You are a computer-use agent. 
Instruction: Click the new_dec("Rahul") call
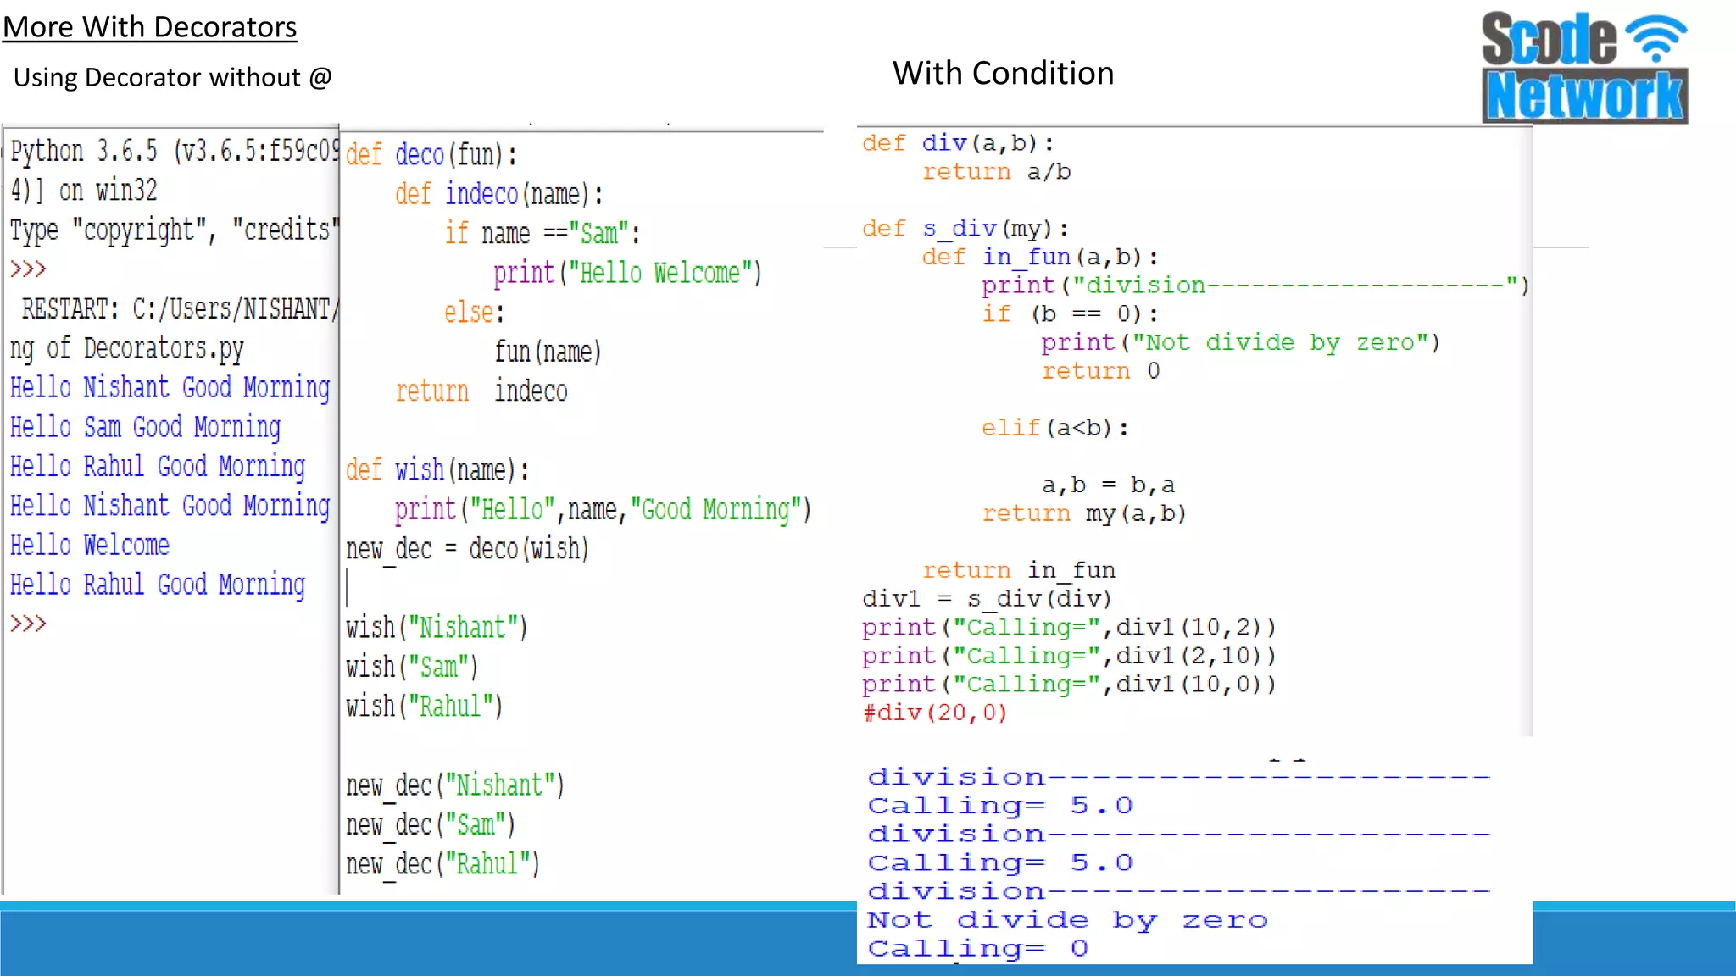pos(442,864)
